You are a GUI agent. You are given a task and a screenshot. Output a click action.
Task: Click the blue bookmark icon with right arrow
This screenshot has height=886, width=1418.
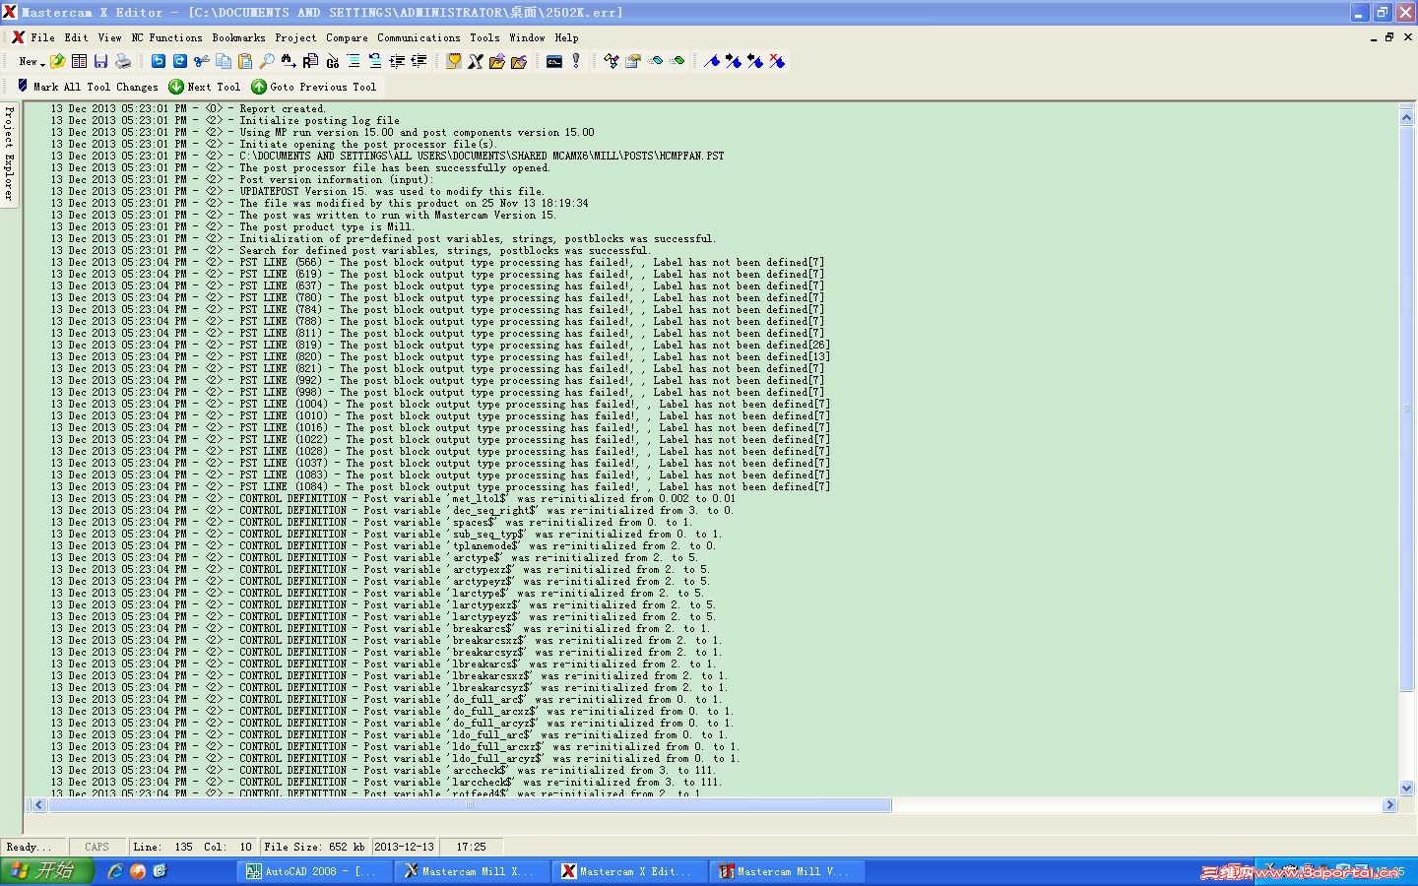tap(734, 61)
